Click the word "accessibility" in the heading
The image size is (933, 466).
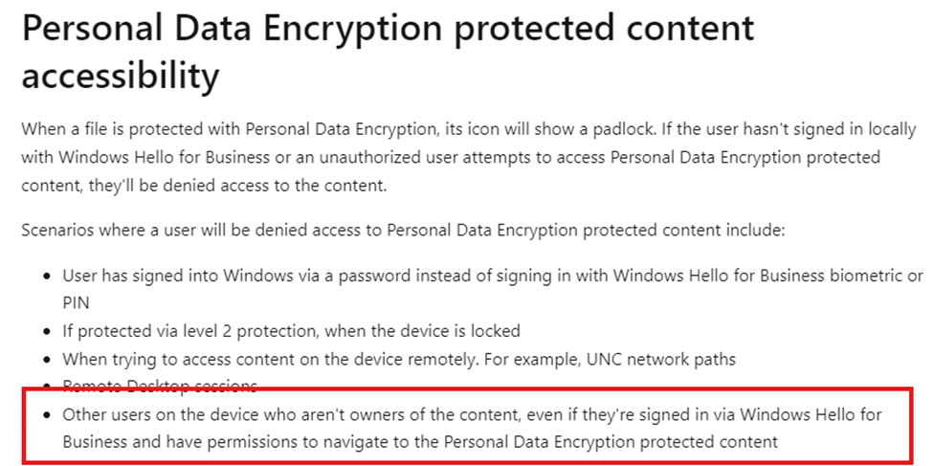[x=121, y=77]
